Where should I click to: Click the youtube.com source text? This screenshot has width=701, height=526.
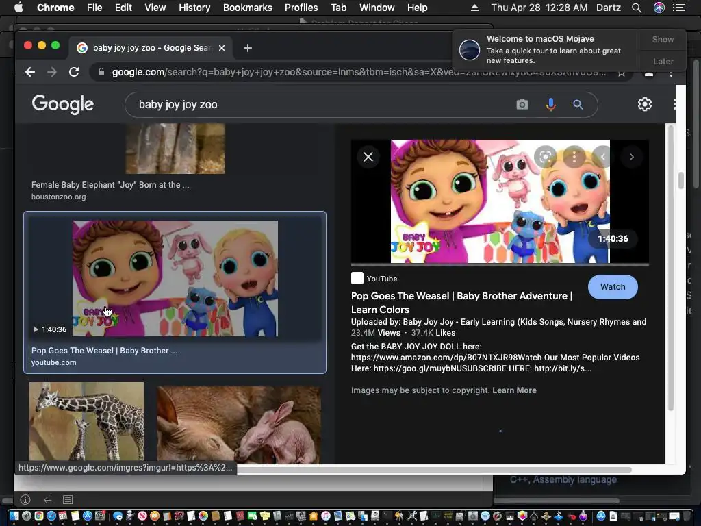click(x=53, y=362)
